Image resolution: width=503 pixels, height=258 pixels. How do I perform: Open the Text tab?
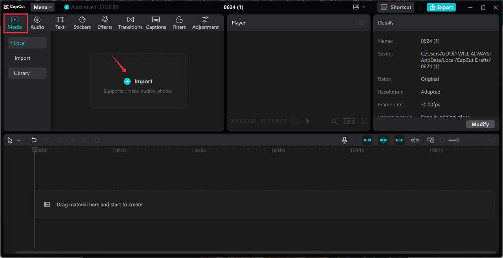pos(60,23)
